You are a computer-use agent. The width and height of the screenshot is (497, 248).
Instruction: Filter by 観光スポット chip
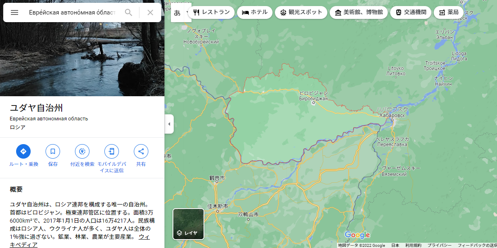click(x=301, y=12)
